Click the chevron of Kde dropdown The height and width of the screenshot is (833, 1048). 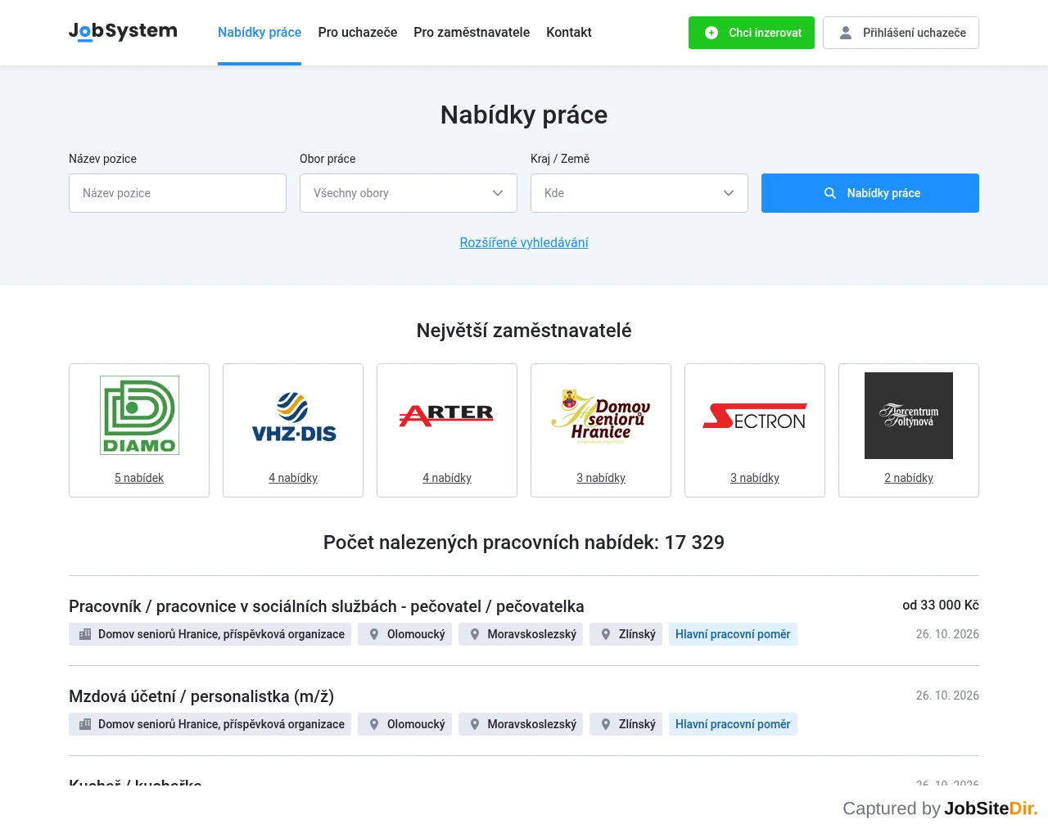click(x=729, y=193)
